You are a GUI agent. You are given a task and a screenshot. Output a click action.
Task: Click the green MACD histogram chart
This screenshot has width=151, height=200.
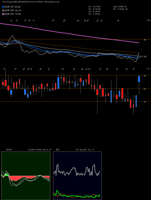26,176
